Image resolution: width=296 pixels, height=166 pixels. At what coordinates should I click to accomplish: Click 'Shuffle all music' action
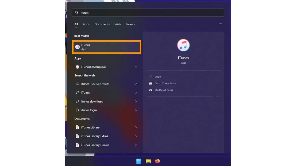164,90
